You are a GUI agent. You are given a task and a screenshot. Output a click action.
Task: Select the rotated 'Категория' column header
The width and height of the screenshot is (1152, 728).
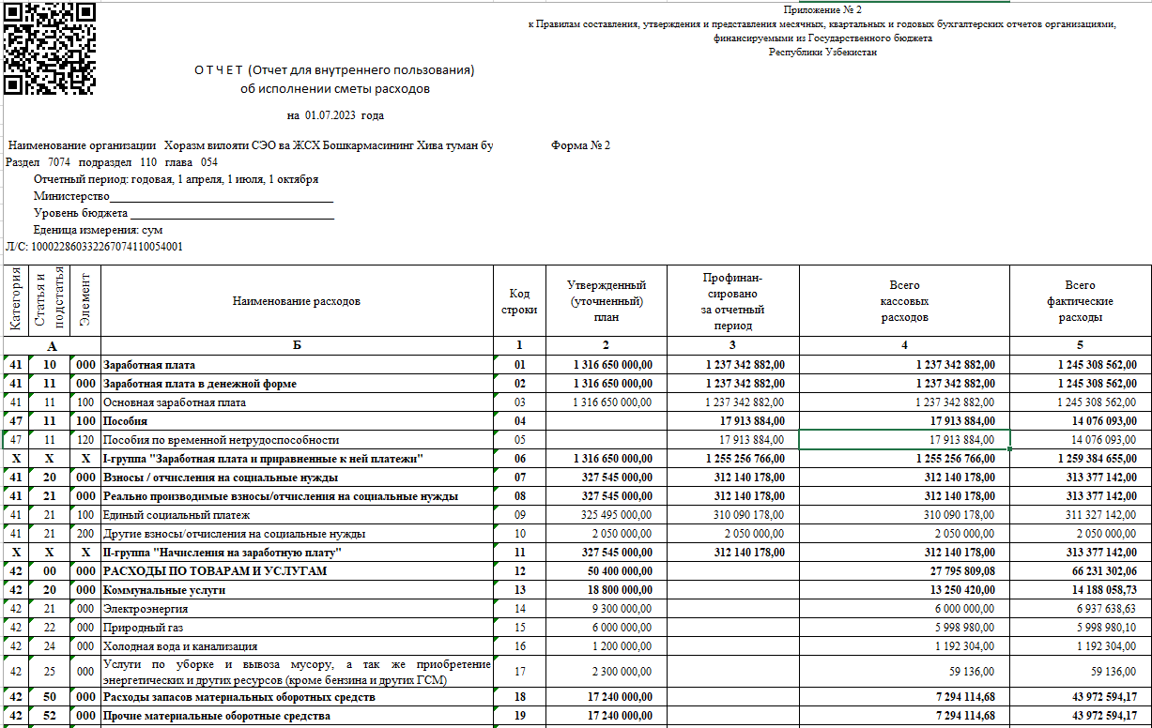tap(15, 301)
